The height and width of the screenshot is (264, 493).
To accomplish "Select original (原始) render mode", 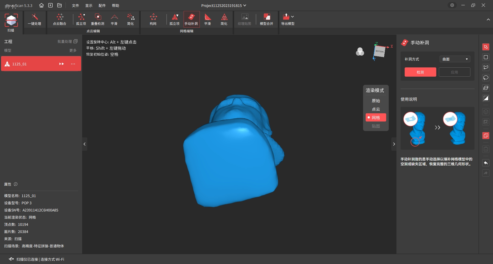I will (376, 101).
